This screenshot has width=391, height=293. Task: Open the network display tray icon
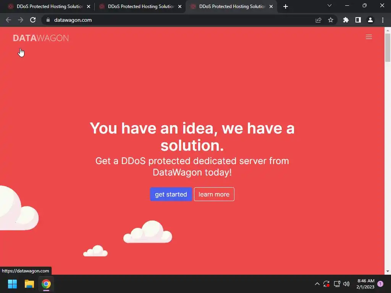(x=337, y=284)
